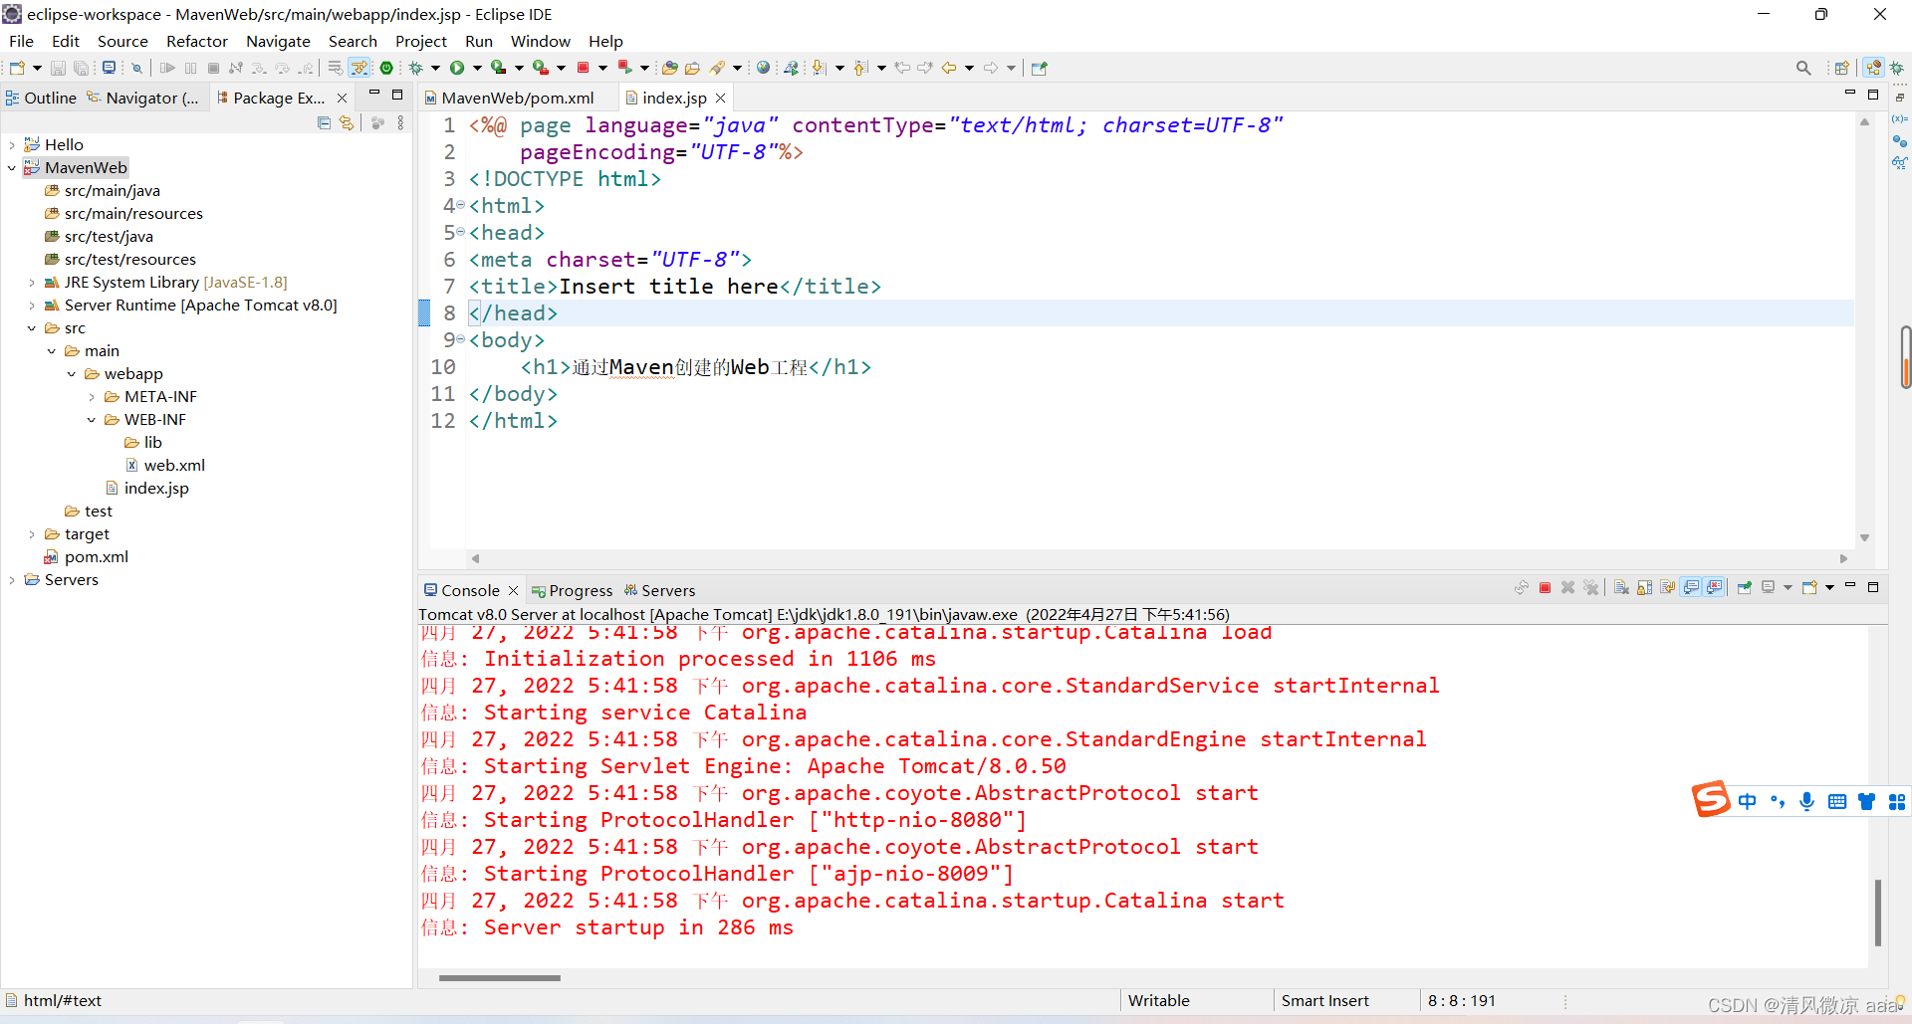Click Console horizontal scrollbar thumb
The width and height of the screenshot is (1912, 1024).
click(499, 978)
